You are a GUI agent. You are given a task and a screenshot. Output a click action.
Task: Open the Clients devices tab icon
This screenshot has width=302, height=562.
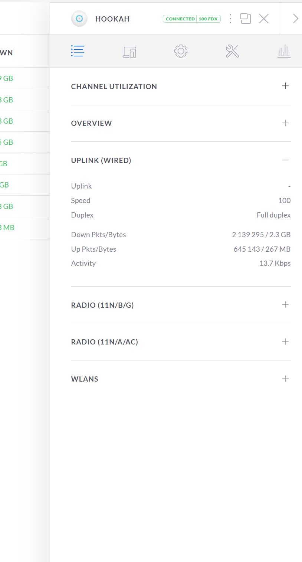(129, 52)
